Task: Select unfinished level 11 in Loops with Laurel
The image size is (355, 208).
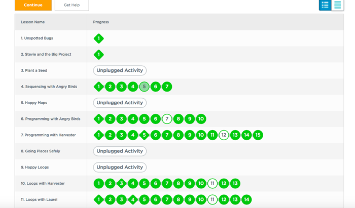Action: (x=212, y=199)
